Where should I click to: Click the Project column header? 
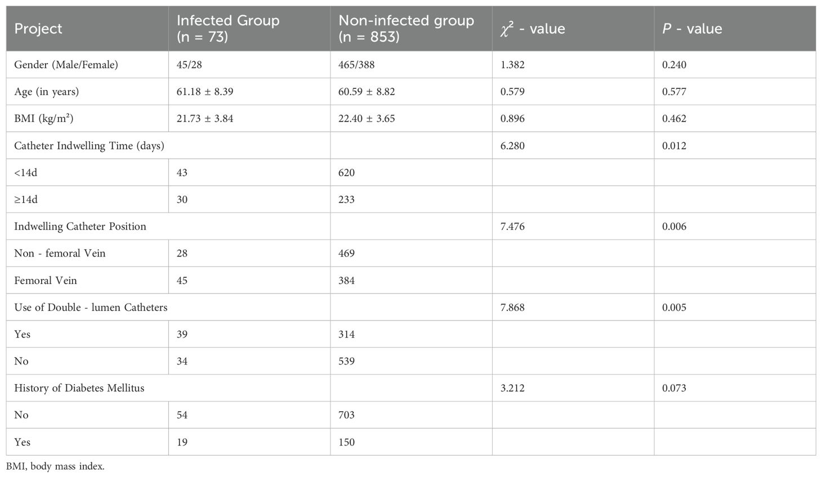(87, 29)
